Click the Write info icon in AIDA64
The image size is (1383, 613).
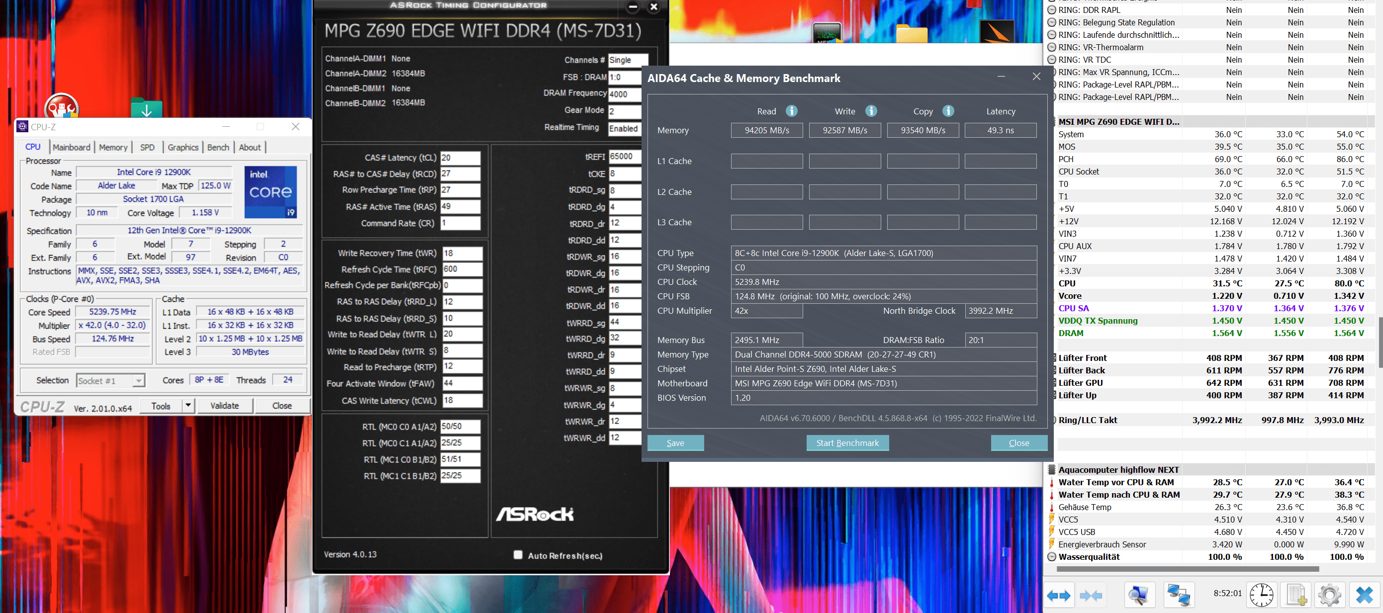point(871,111)
